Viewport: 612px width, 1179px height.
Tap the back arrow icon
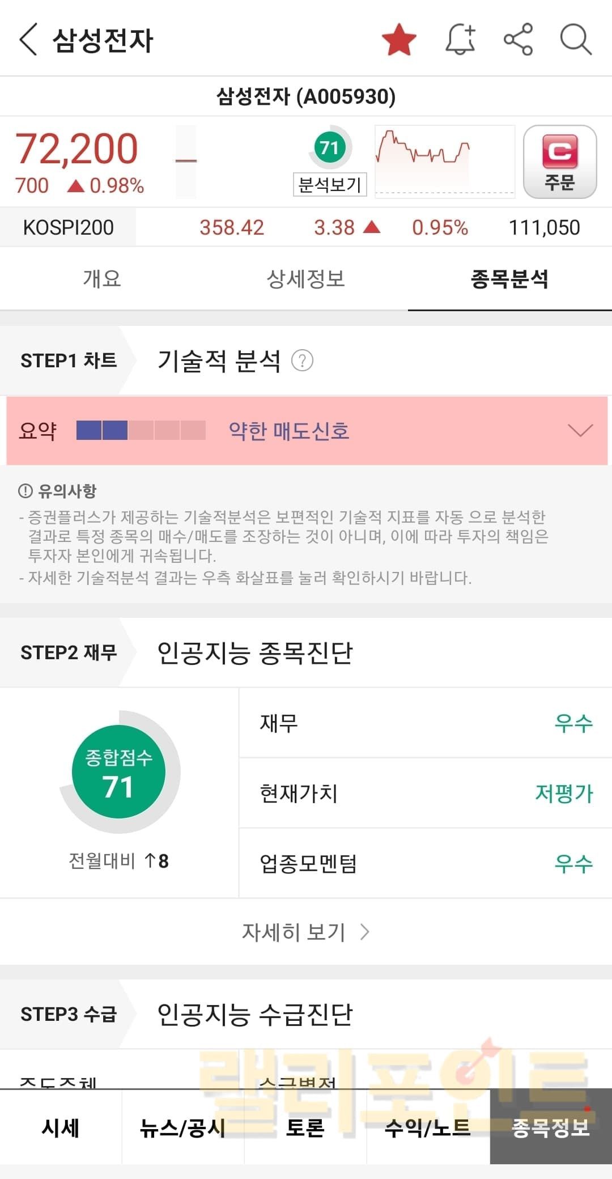pyautogui.click(x=28, y=40)
